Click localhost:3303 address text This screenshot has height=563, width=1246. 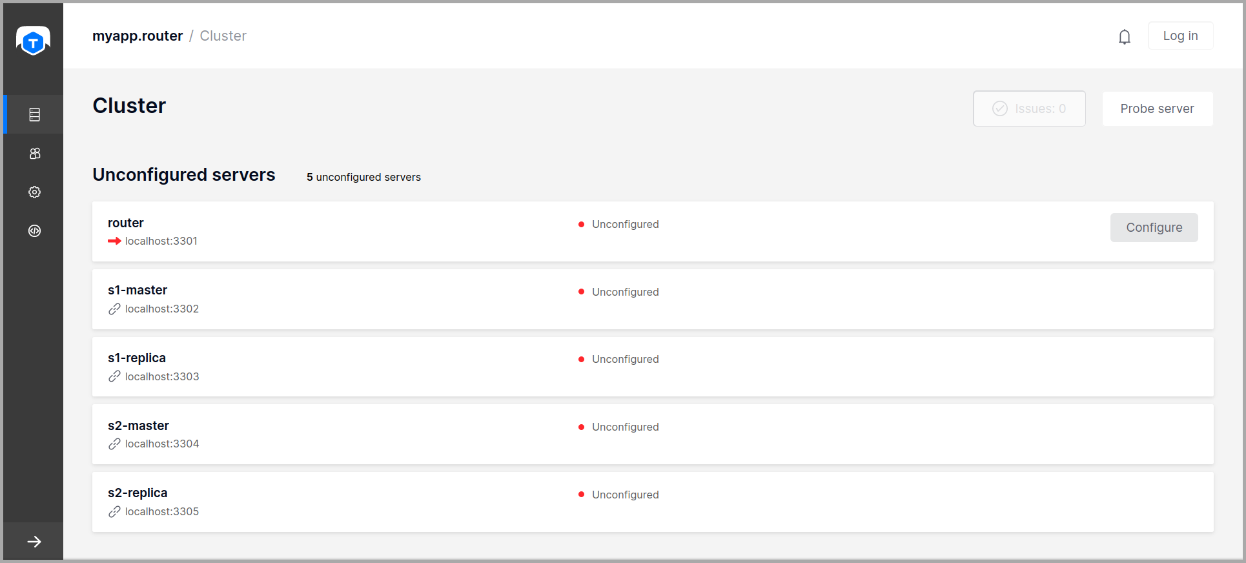[x=162, y=376]
